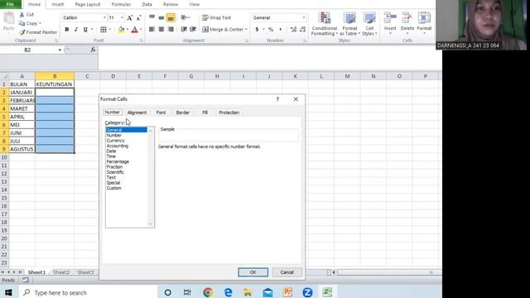Click the Format Painter icon
Screen dimensions: 530x298
pos(38,32)
